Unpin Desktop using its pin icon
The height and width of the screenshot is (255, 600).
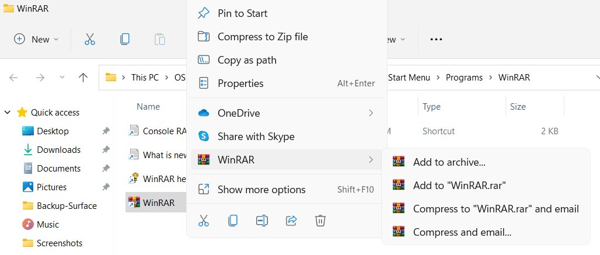click(106, 131)
